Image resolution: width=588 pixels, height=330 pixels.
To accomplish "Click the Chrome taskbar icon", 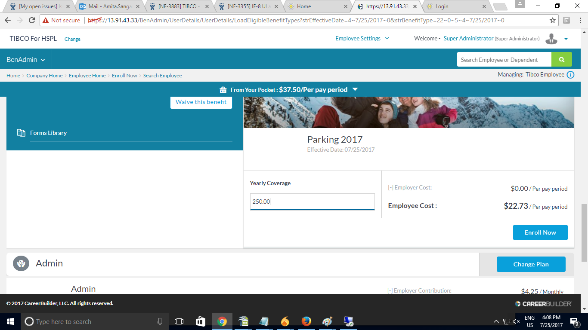I will click(222, 321).
